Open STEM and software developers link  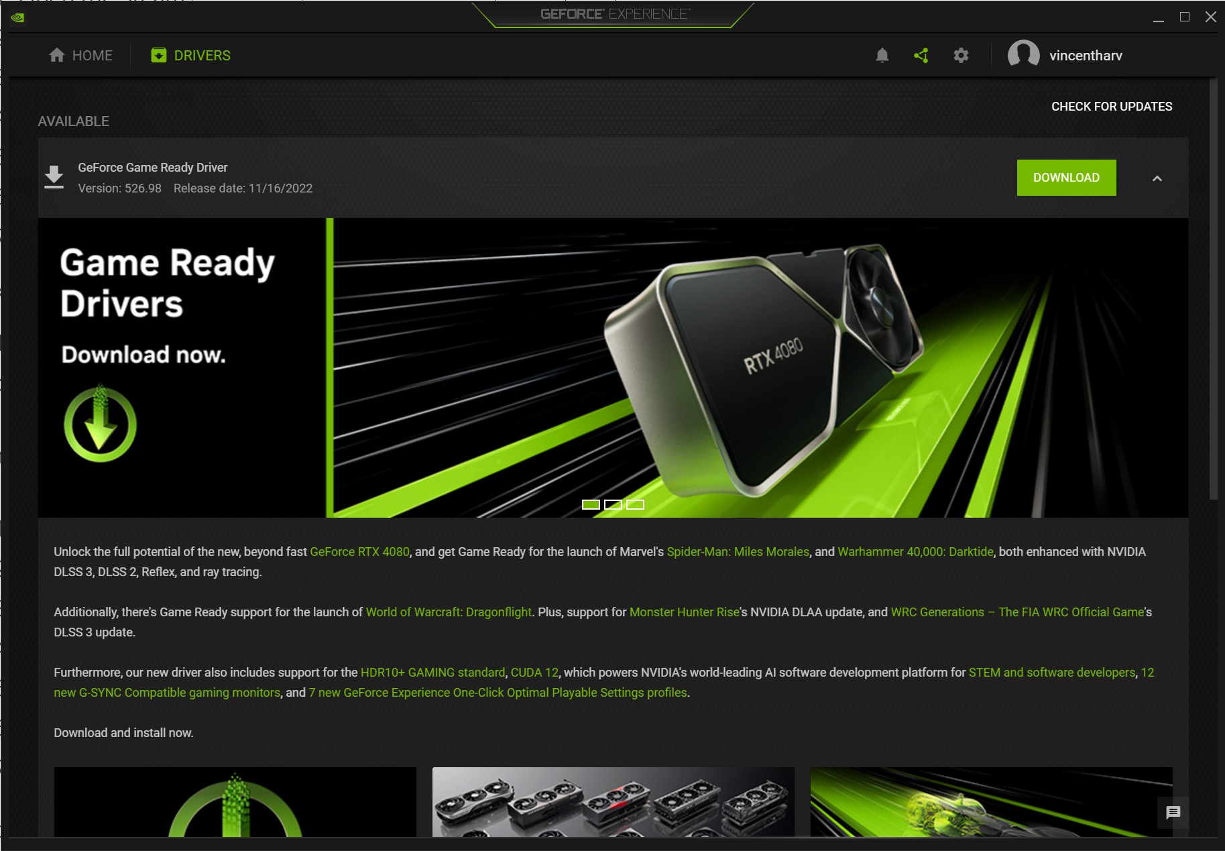(x=1052, y=673)
